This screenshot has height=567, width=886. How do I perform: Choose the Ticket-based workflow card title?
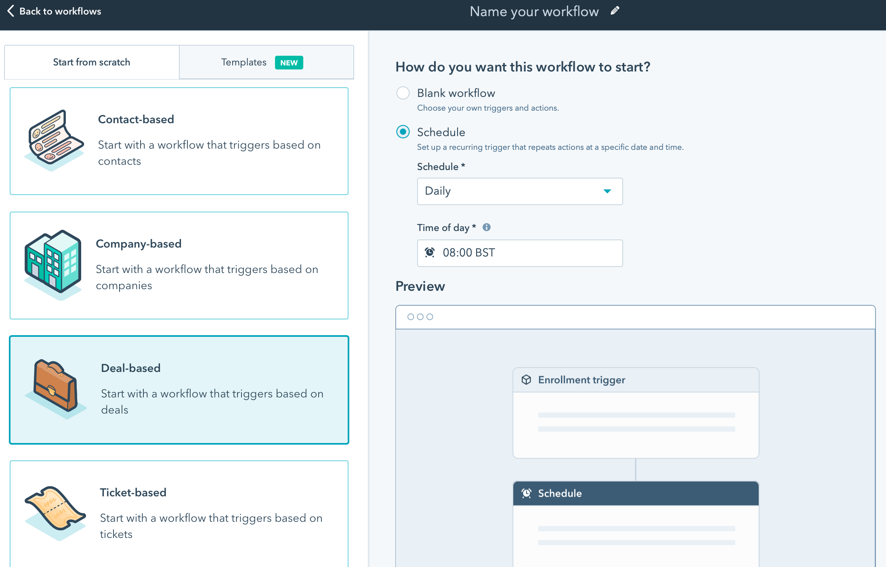133,492
